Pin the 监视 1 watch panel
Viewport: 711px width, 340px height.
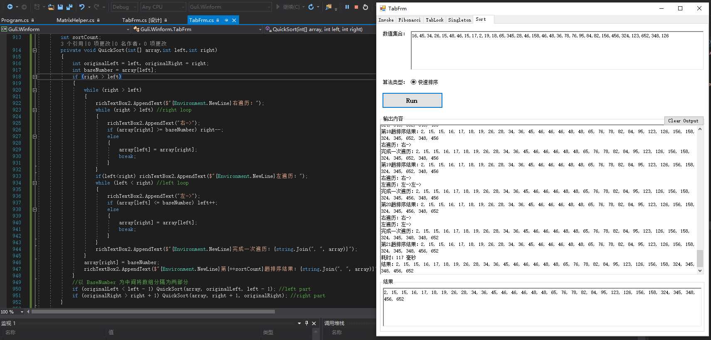pyautogui.click(x=306, y=323)
